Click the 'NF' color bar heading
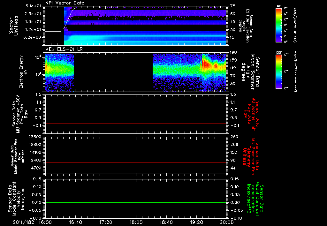327x226 pixels. (x=279, y=6)
